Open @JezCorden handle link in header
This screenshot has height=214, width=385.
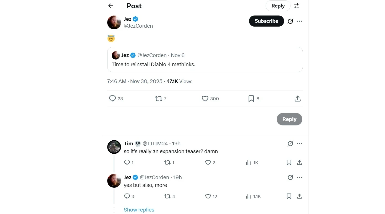(138, 26)
